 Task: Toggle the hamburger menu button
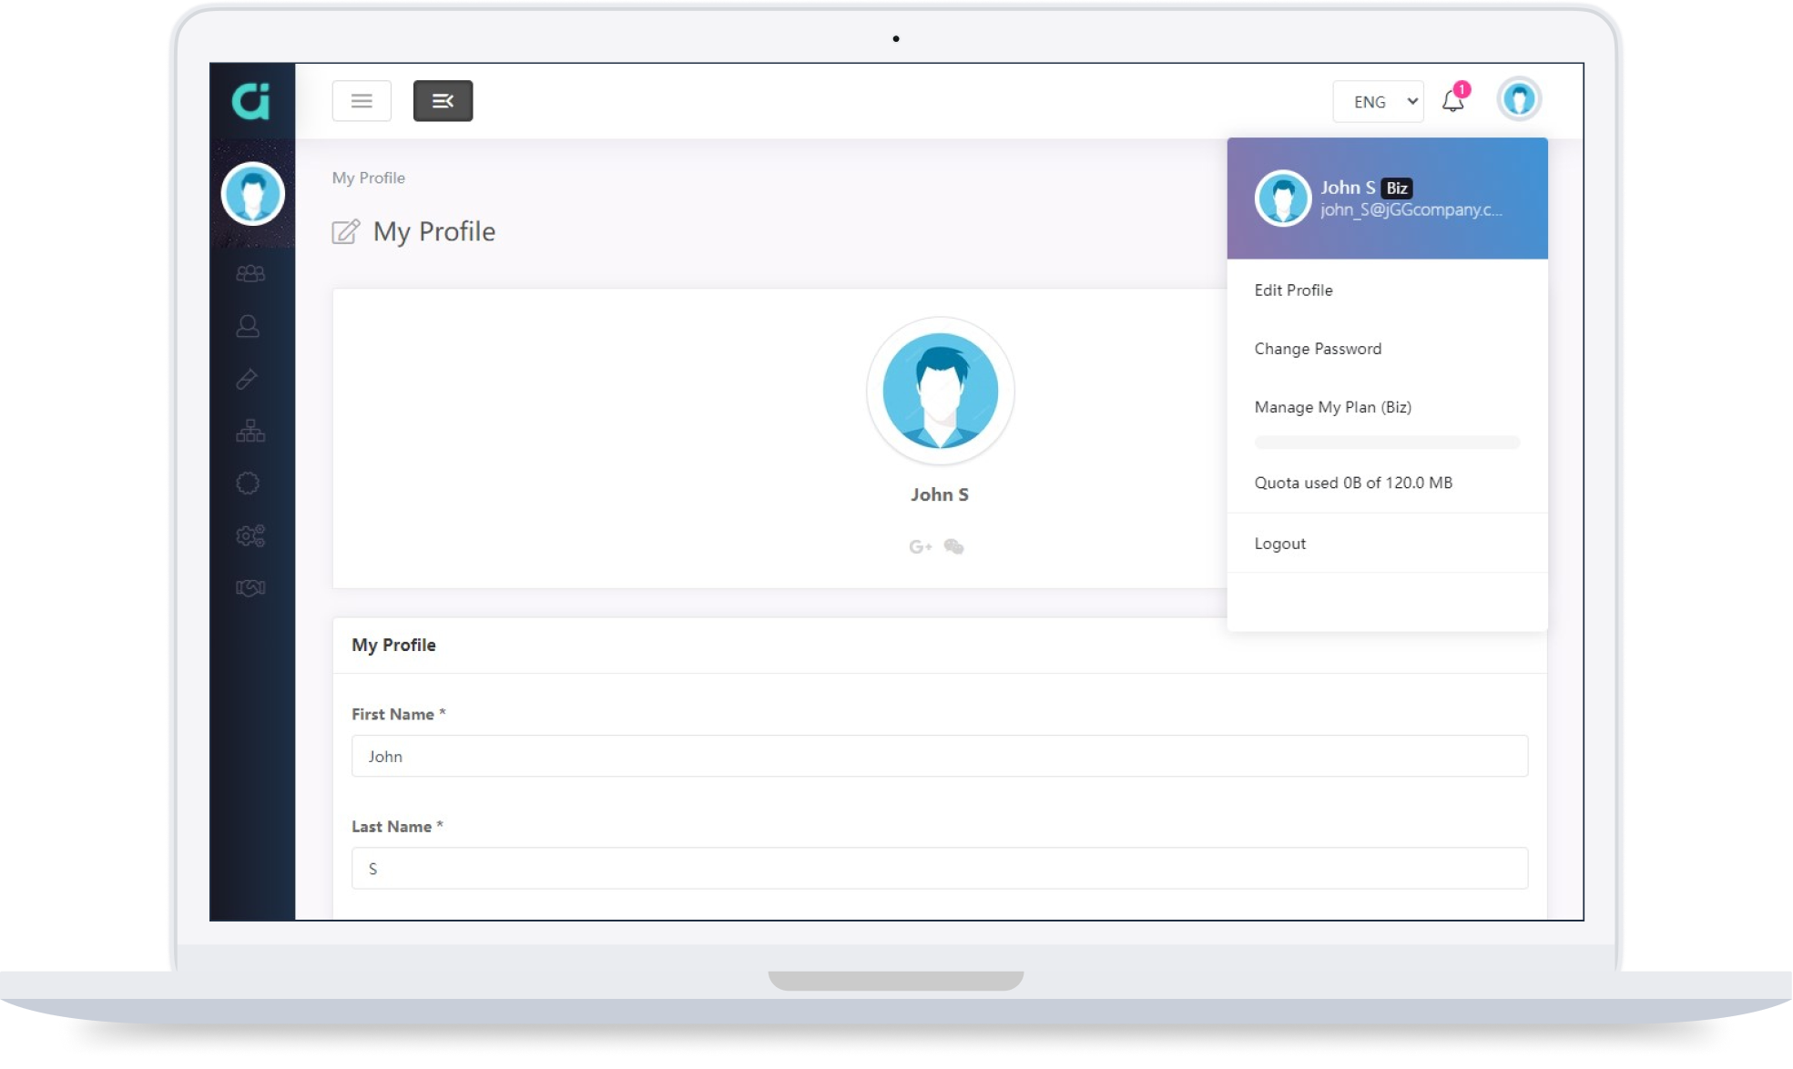362,101
